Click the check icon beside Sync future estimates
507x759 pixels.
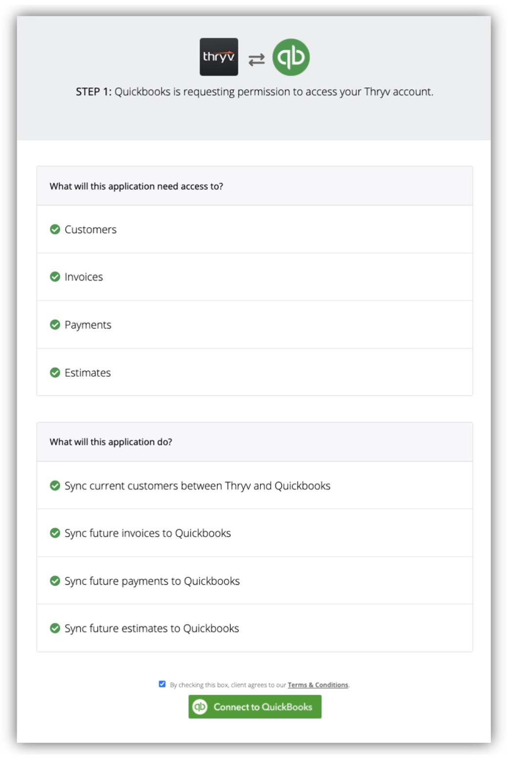tap(55, 628)
